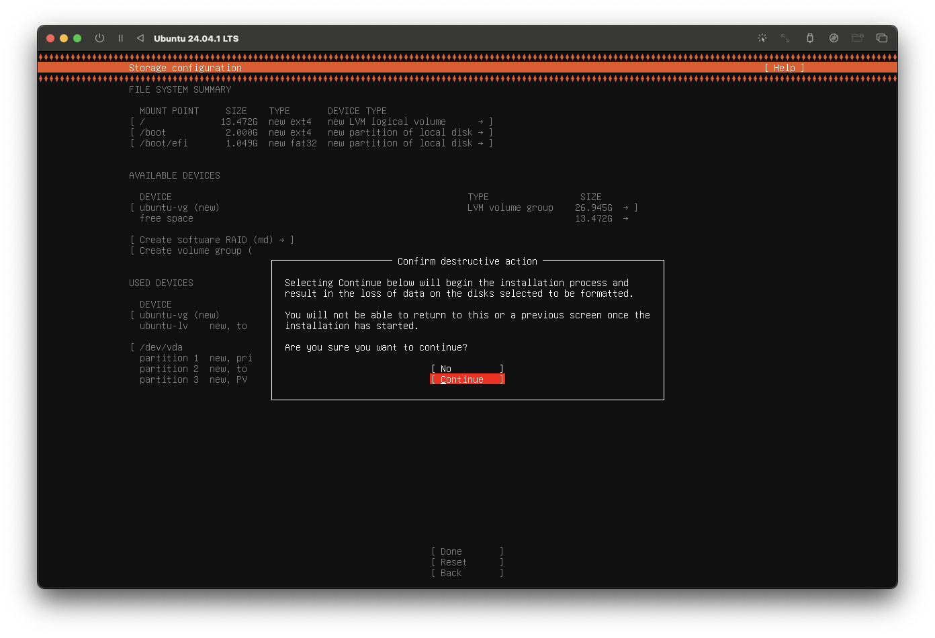Open the shared directory settings
Screen dimensions: 935x638
tap(858, 38)
